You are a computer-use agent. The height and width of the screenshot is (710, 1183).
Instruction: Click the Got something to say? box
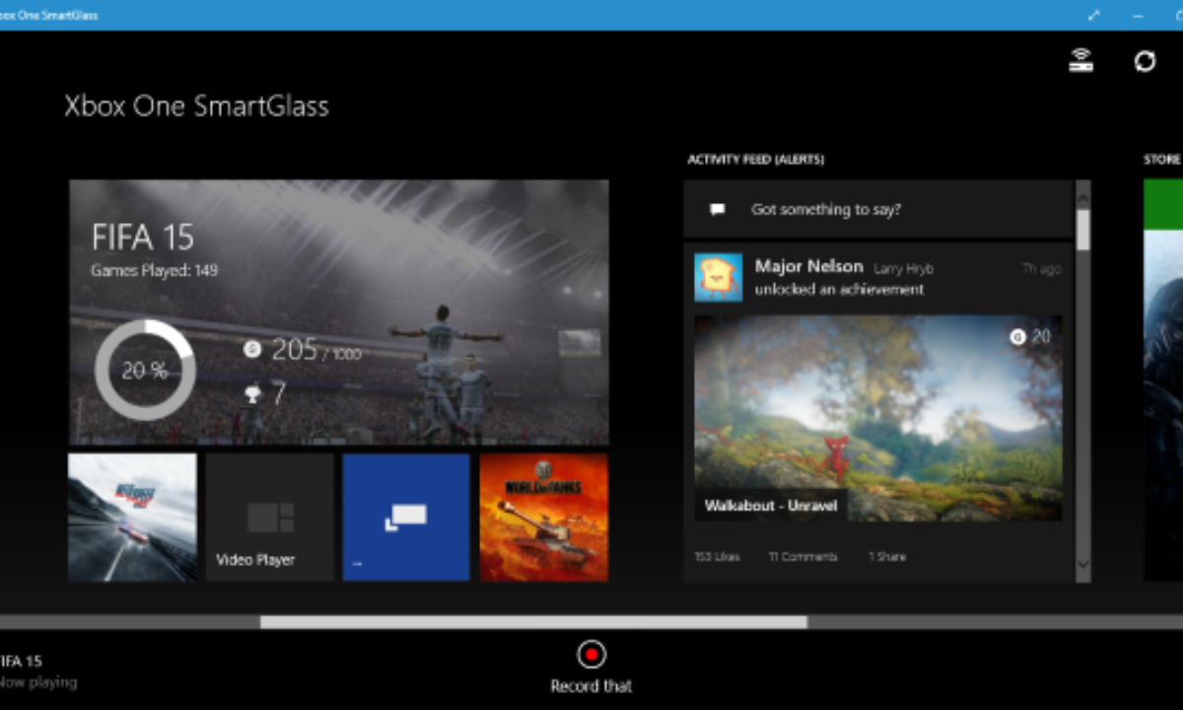click(877, 209)
